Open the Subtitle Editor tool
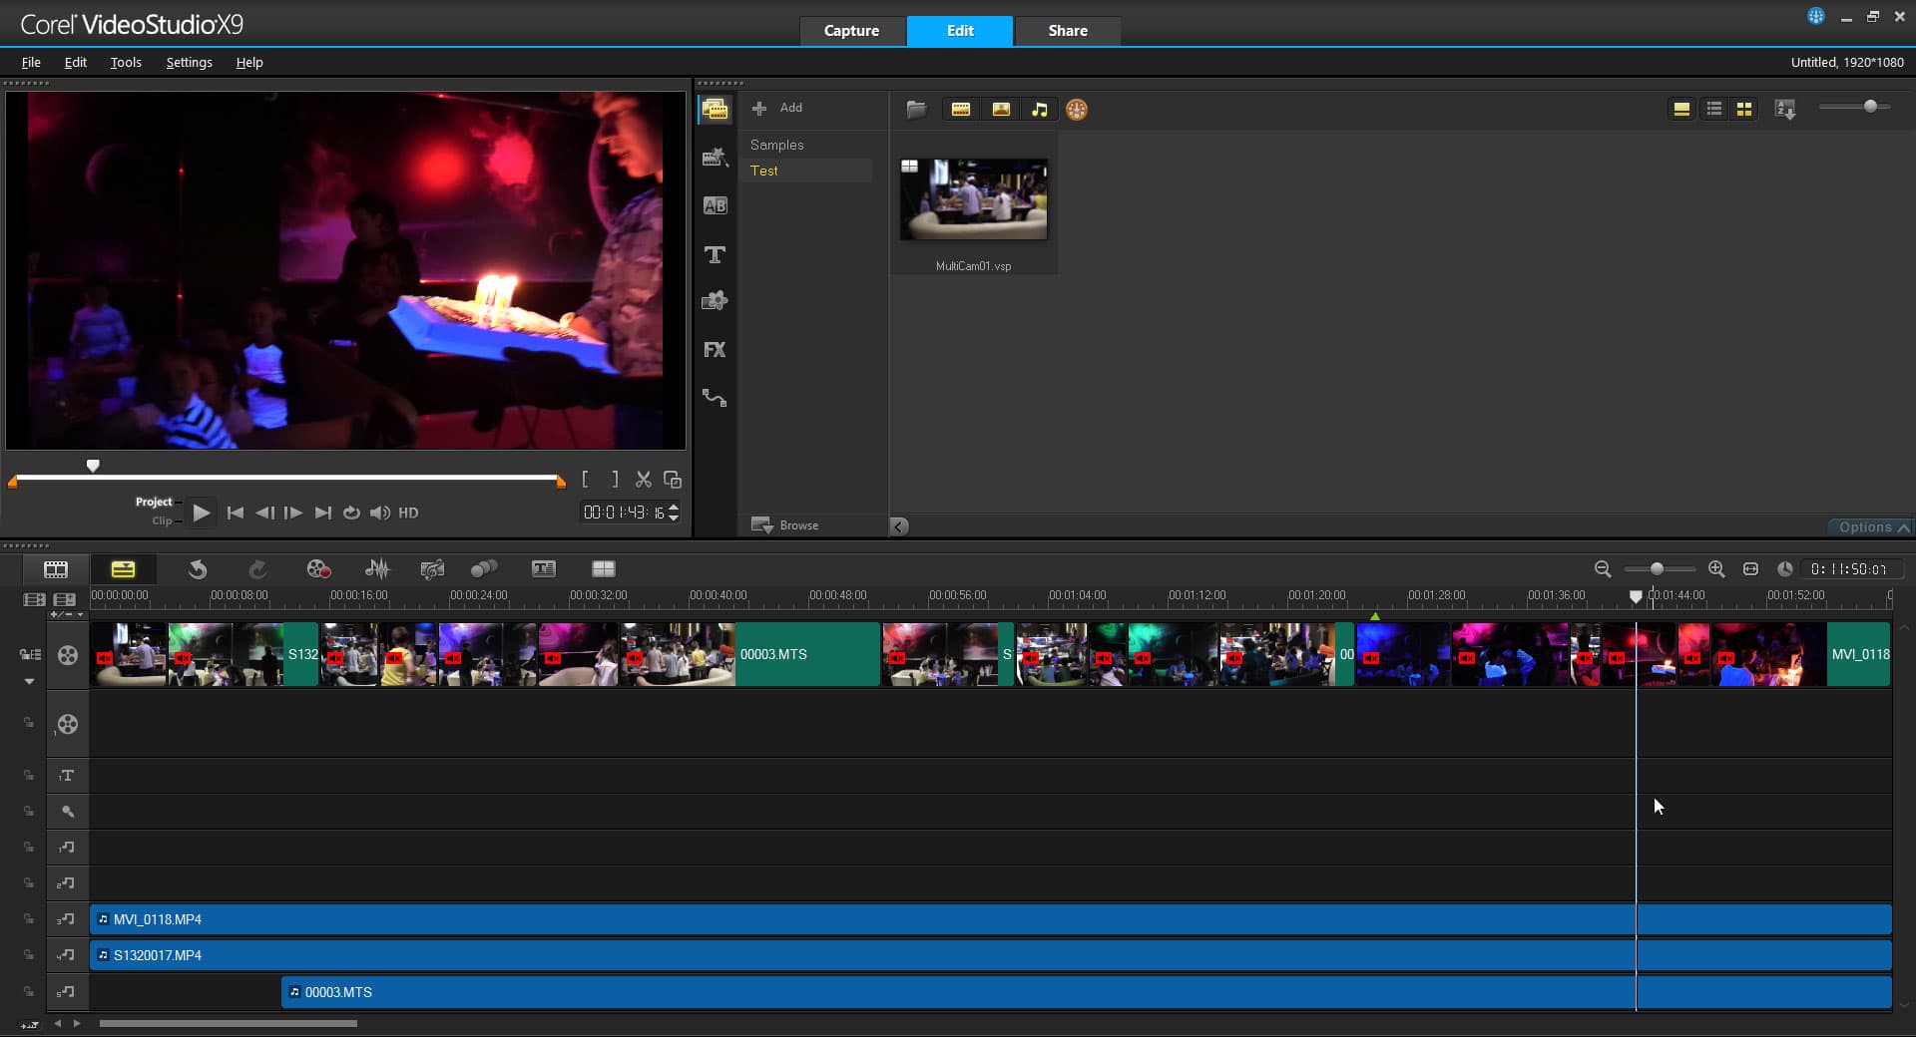Image resolution: width=1916 pixels, height=1037 pixels. pos(544,568)
